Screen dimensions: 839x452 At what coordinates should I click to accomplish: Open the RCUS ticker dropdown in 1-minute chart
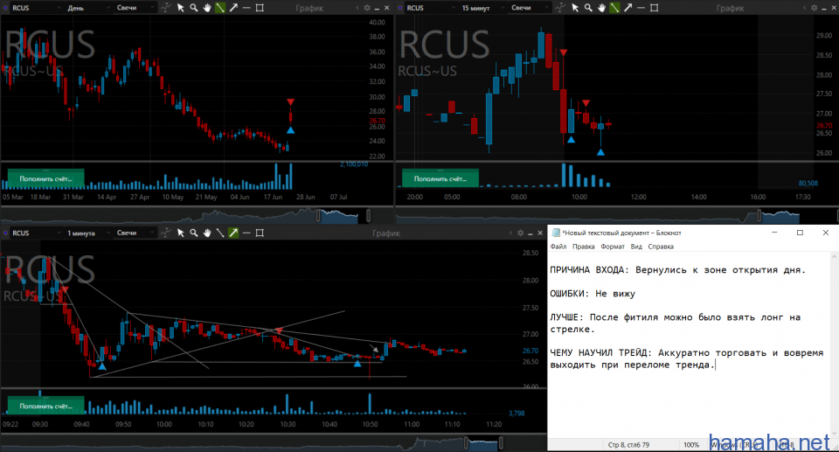(x=35, y=233)
